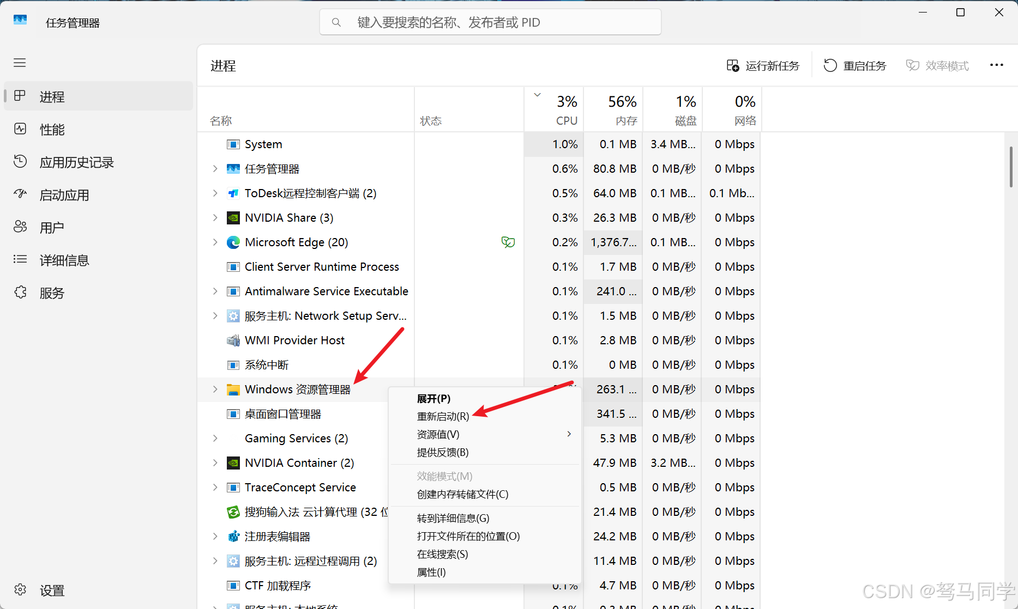Open the 资源值 submenu arrow
Screen dimensions: 1018x609
pyautogui.click(x=569, y=434)
